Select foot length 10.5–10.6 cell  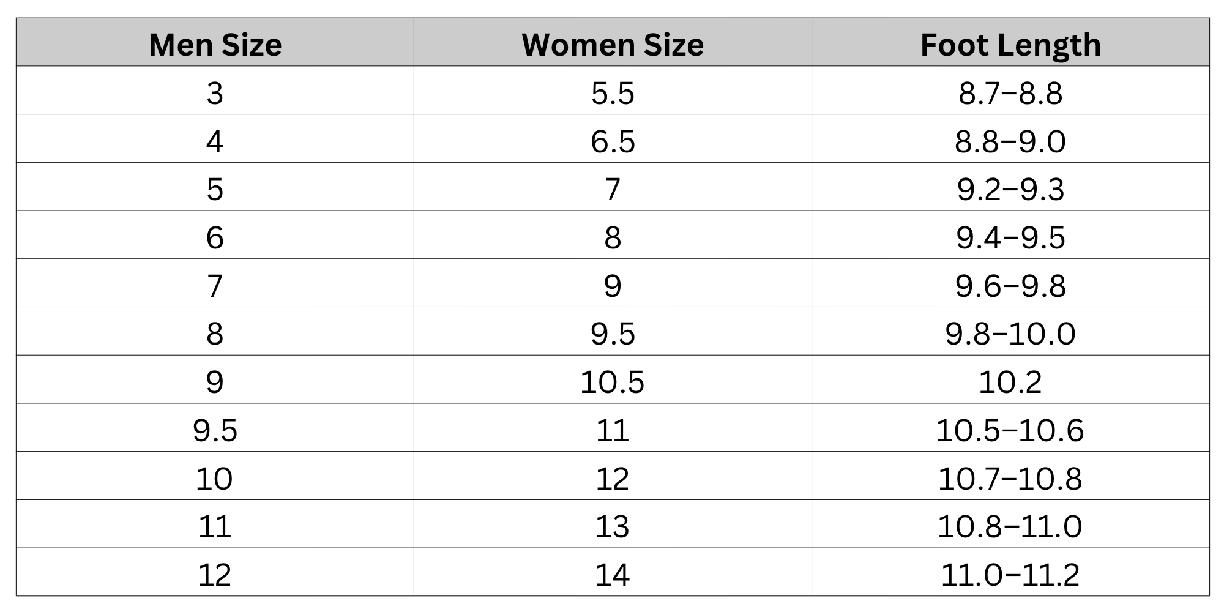[1010, 427]
